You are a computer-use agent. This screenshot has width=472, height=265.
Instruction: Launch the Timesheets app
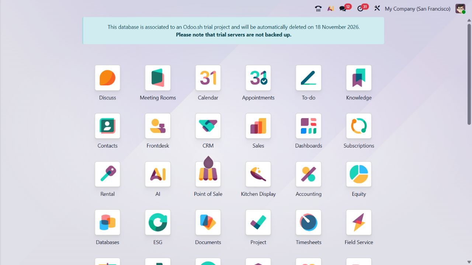click(x=309, y=222)
